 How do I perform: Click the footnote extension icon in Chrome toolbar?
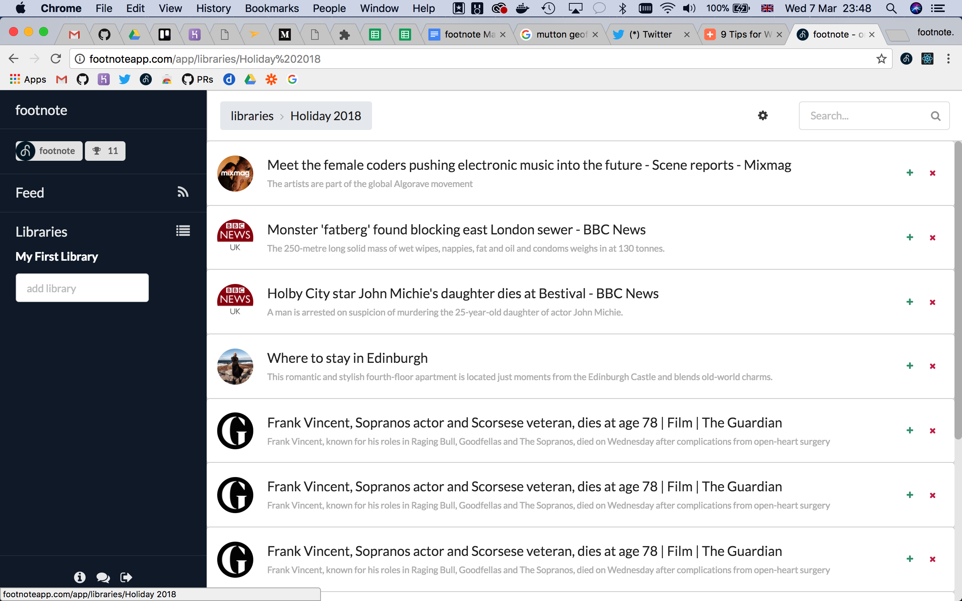tap(906, 59)
